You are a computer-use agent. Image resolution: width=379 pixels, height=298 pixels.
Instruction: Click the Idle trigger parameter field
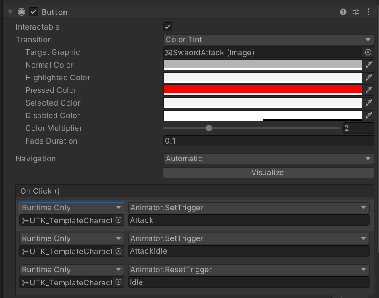[248, 282]
